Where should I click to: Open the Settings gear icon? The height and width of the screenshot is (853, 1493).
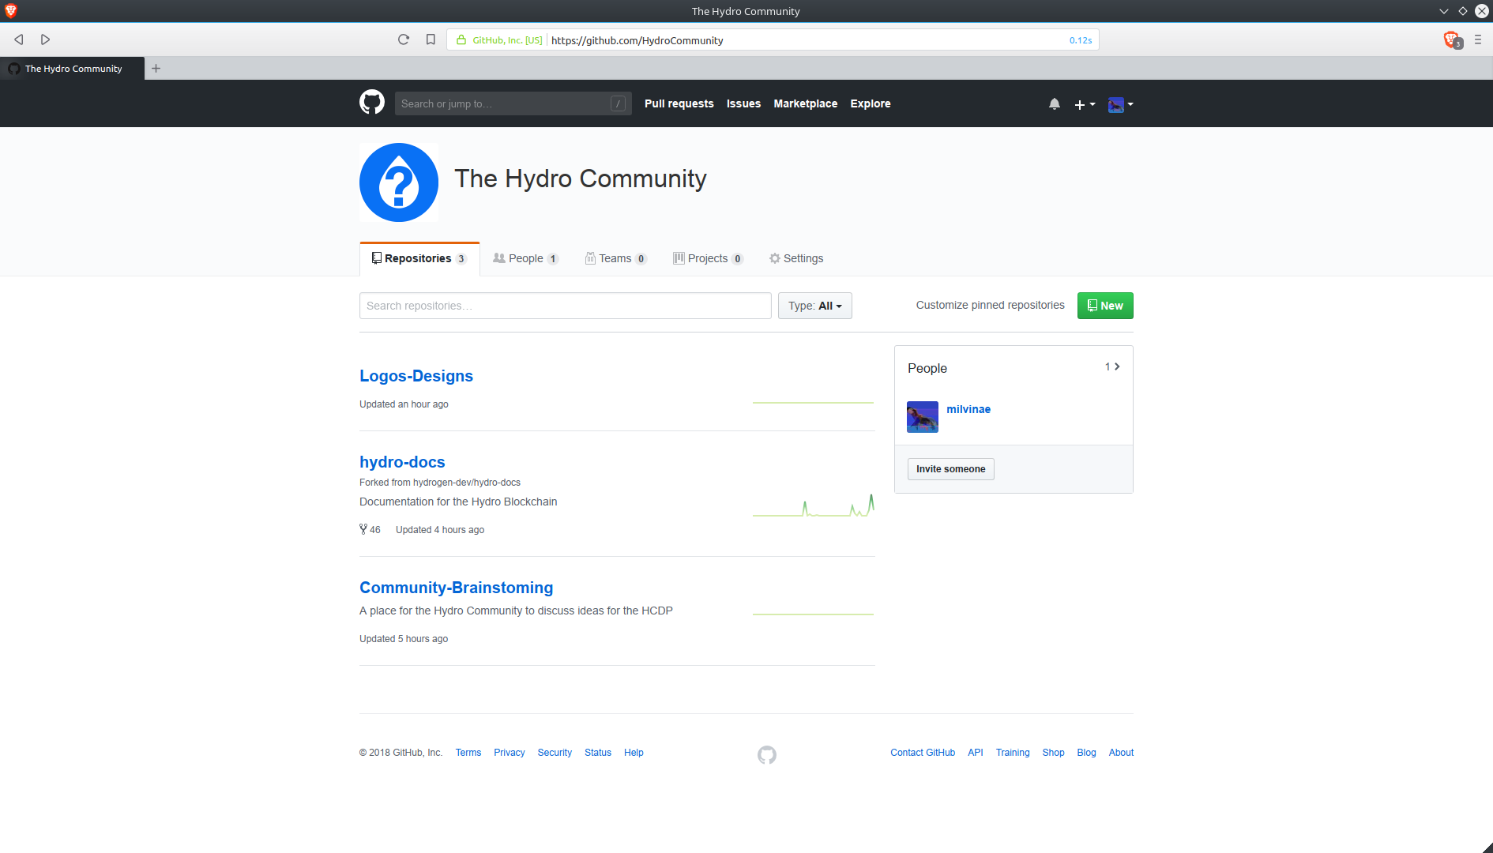click(775, 258)
